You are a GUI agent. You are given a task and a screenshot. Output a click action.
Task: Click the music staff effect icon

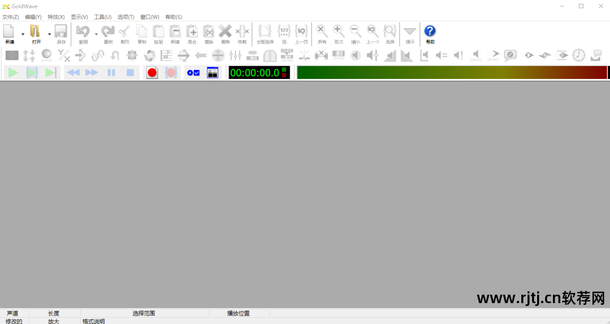(x=167, y=55)
